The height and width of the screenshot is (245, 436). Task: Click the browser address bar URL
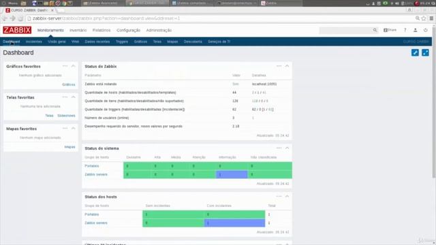[x=106, y=18]
